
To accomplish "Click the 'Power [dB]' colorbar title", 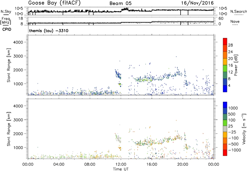I will tap(236, 65).
